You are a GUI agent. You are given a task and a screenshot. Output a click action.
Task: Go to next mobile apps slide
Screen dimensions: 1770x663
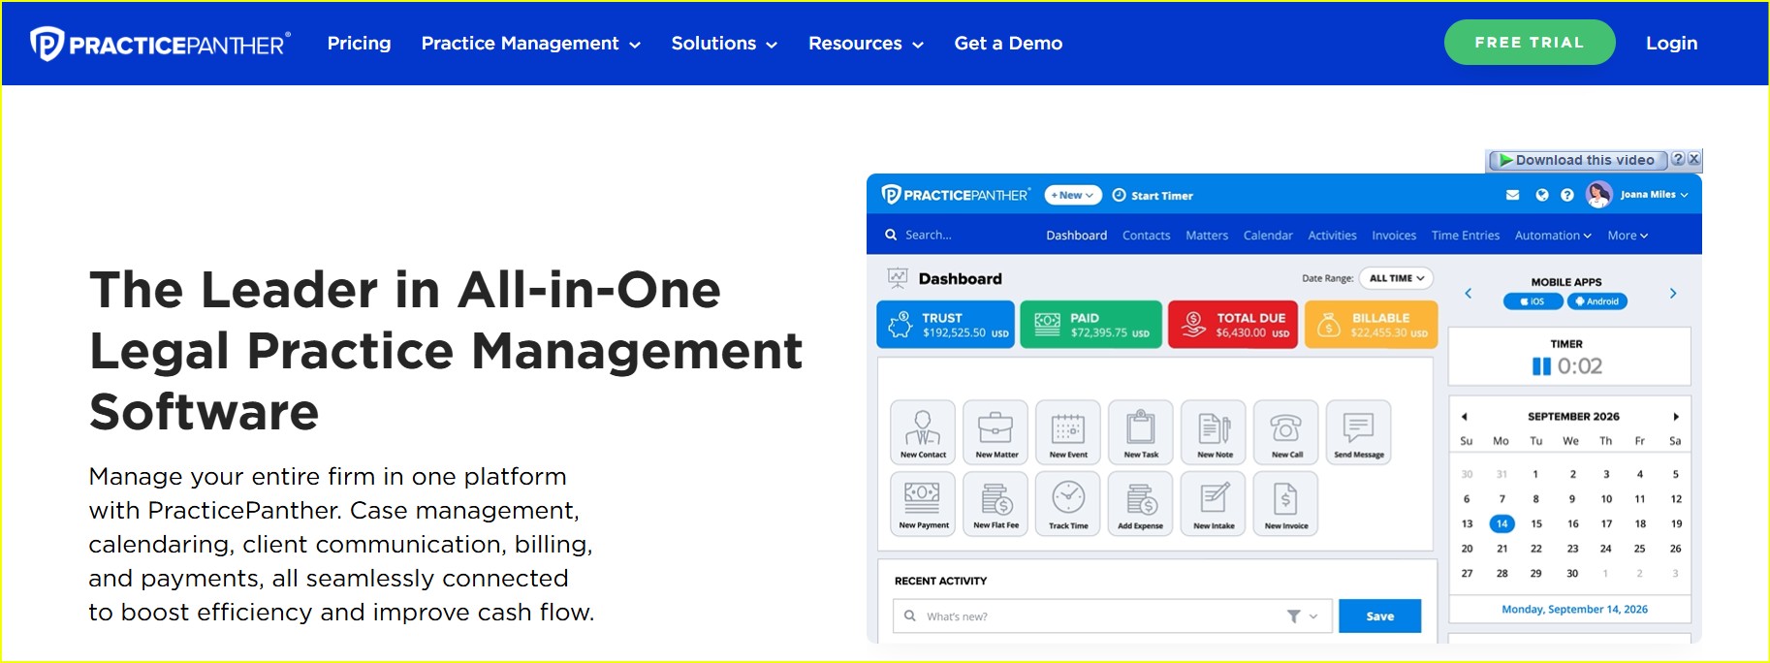click(1672, 293)
